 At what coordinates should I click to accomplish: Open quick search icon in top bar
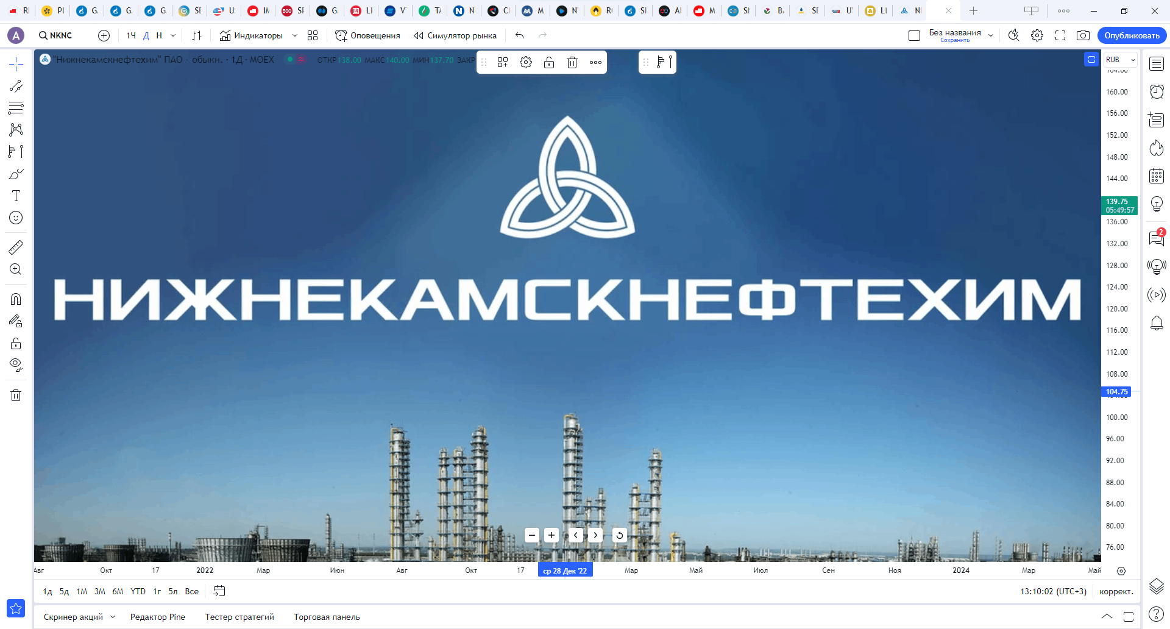(x=1013, y=35)
